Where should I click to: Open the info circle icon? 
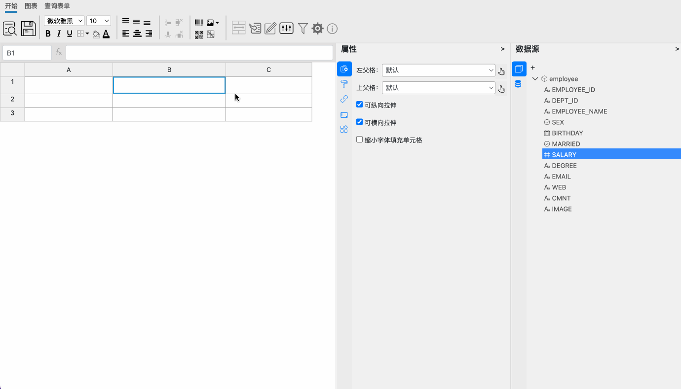pyautogui.click(x=332, y=29)
